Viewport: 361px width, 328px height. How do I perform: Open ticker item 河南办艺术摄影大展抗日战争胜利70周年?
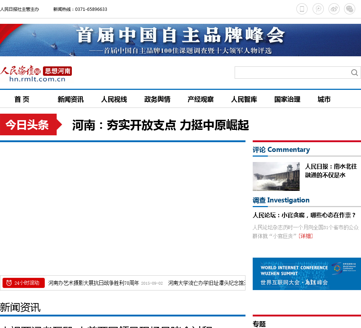[93, 283]
